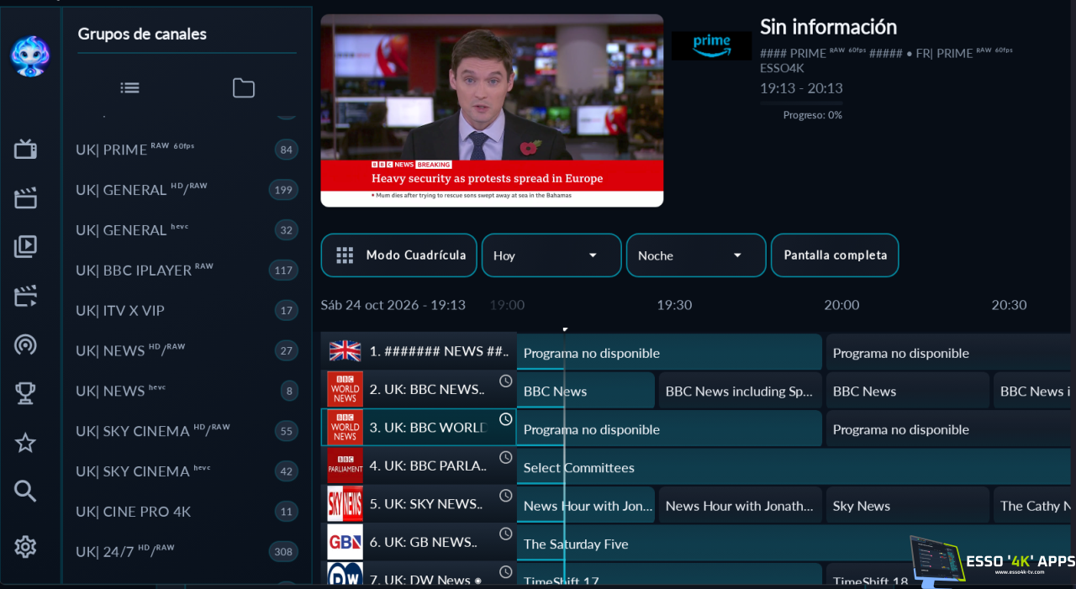Switch to the list view tab in Grupos de canales

129,87
